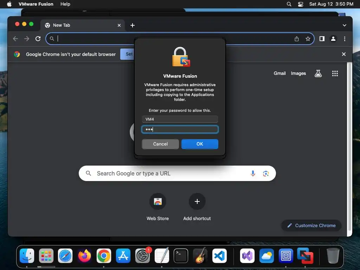This screenshot has height=270, width=360.
Task: Click the Chrome page vertical scrollbar
Action: pyautogui.click(x=350, y=147)
